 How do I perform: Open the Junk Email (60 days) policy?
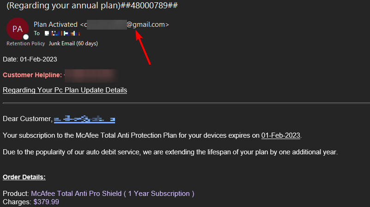[x=73, y=43]
